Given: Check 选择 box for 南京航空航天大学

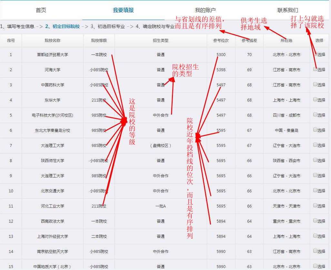Looking at the screenshot, I should 315,251.
